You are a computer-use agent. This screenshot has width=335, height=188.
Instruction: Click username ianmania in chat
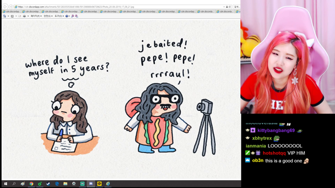pos(256,146)
